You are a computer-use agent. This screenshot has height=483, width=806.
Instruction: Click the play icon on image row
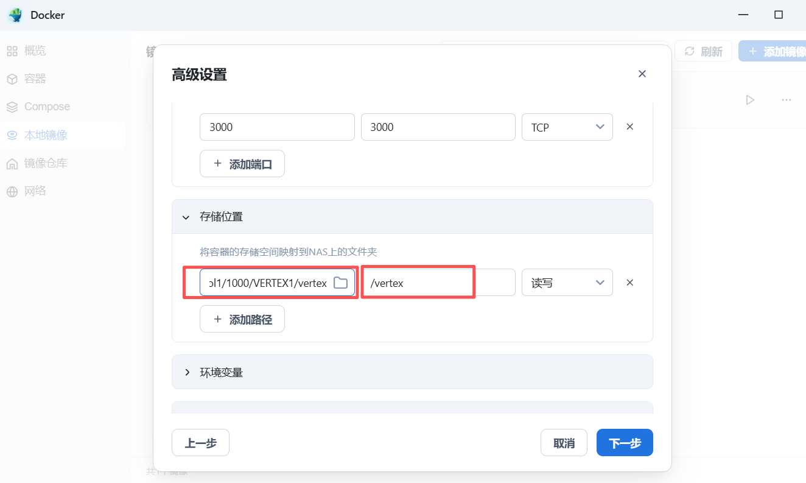click(x=750, y=100)
